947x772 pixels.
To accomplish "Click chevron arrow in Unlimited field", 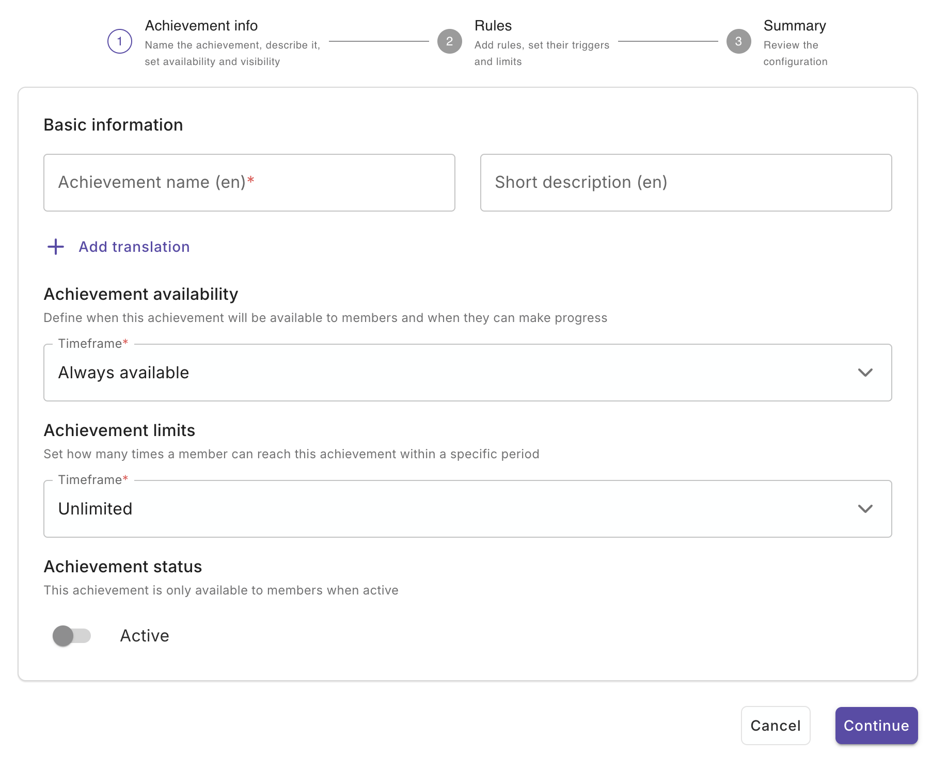I will coord(865,509).
